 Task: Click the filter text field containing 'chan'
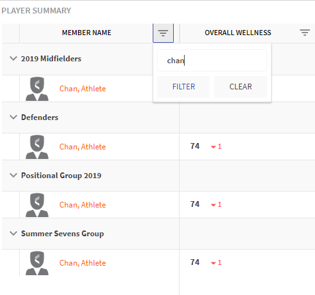[x=212, y=61]
